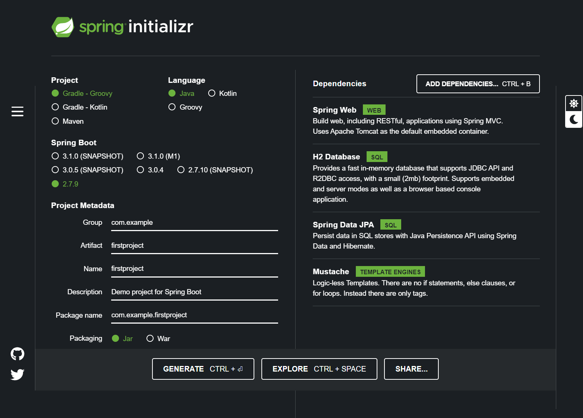Select War packaging
583x418 pixels.
tap(158, 338)
